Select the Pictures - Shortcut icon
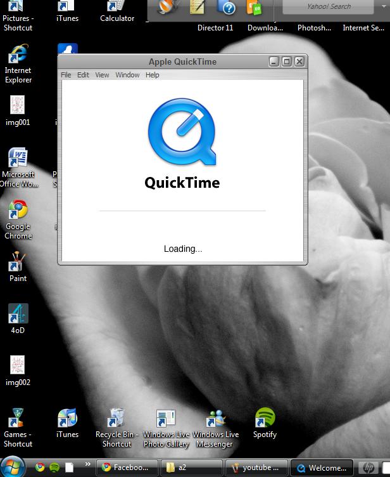This screenshot has height=477, width=390. [18, 16]
